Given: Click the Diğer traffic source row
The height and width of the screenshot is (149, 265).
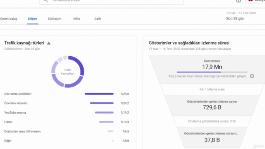Looking at the screenshot, I should [x=67, y=141].
